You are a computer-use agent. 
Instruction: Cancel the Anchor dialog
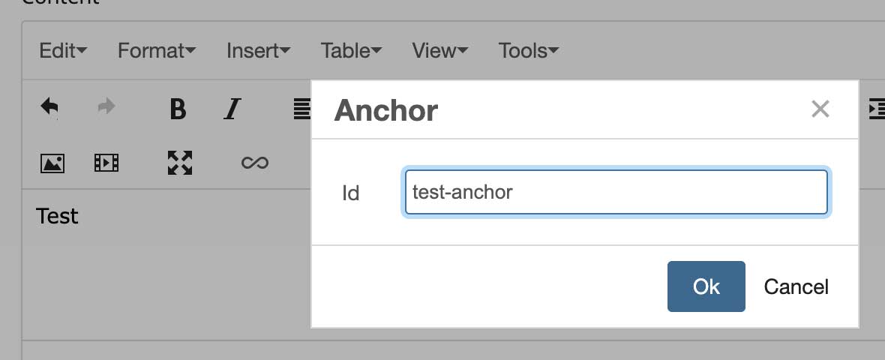coord(796,286)
